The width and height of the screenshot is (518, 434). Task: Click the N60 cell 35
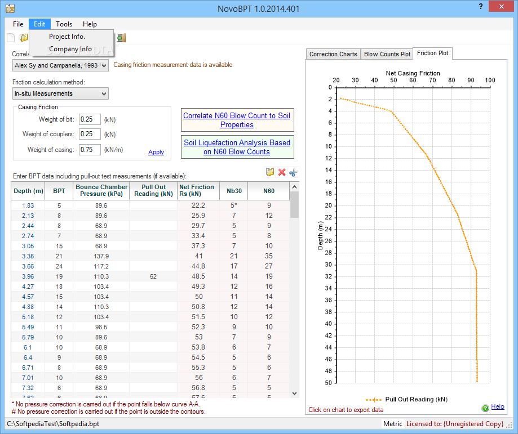[269, 256]
